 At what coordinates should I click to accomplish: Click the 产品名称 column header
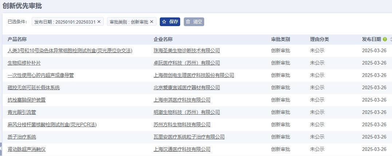[x=17, y=40]
